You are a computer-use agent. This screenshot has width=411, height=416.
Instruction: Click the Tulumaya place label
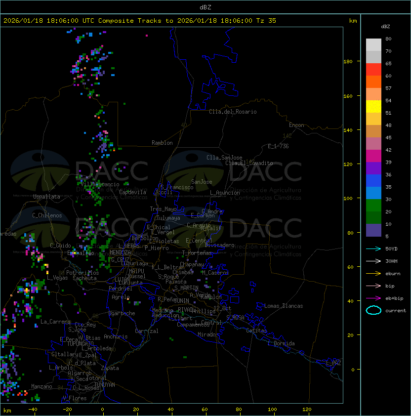pos(168,218)
